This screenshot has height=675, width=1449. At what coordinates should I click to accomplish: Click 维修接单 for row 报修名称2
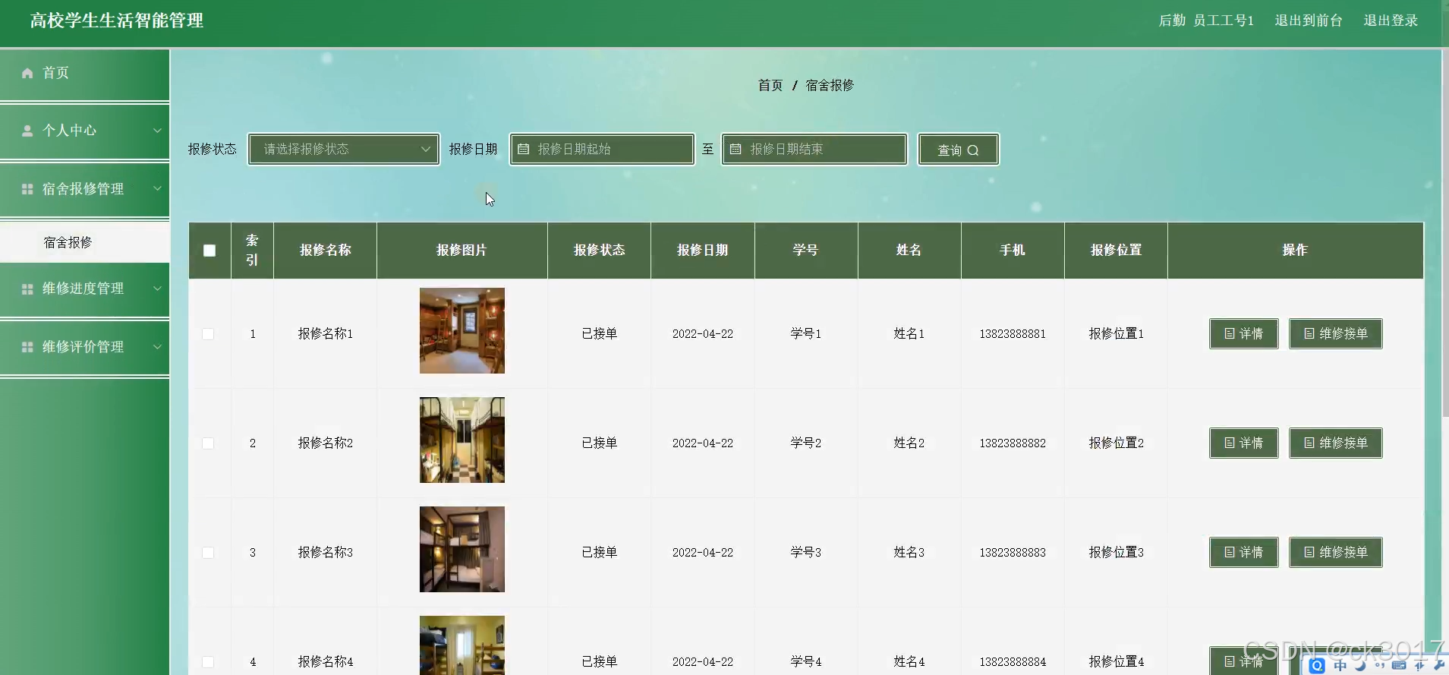pyautogui.click(x=1335, y=443)
